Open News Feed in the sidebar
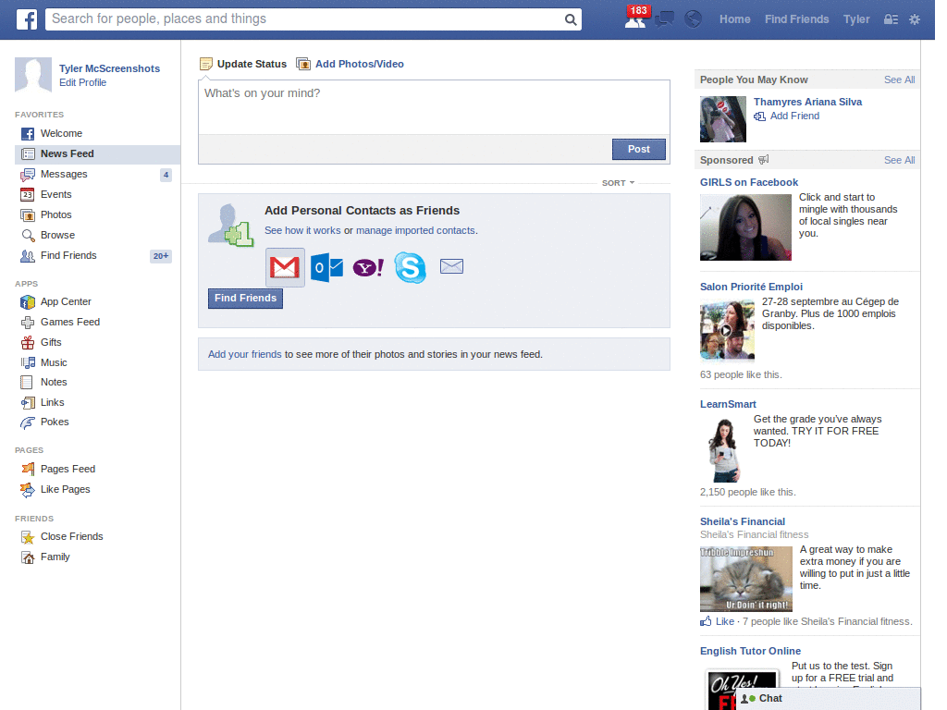 [x=97, y=154]
